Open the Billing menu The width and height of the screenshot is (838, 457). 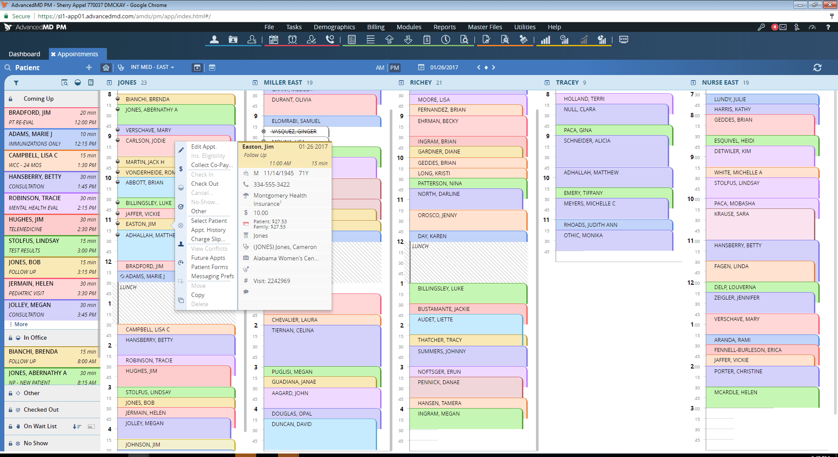click(x=375, y=27)
